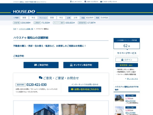Select 中古 under マンション
This screenshot has width=153, height=115.
coord(61,18)
